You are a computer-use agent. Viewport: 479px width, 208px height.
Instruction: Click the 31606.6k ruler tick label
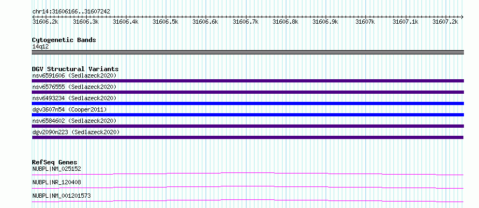(205, 22)
